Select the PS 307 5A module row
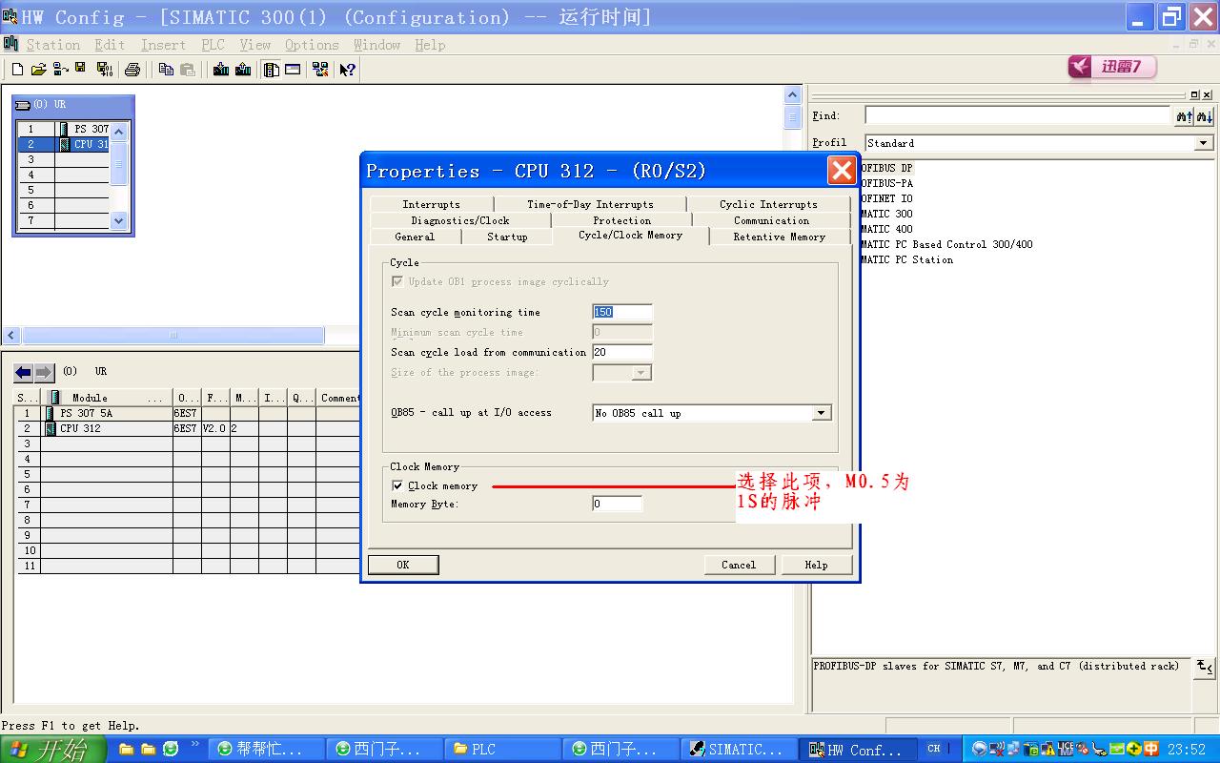 click(x=188, y=413)
